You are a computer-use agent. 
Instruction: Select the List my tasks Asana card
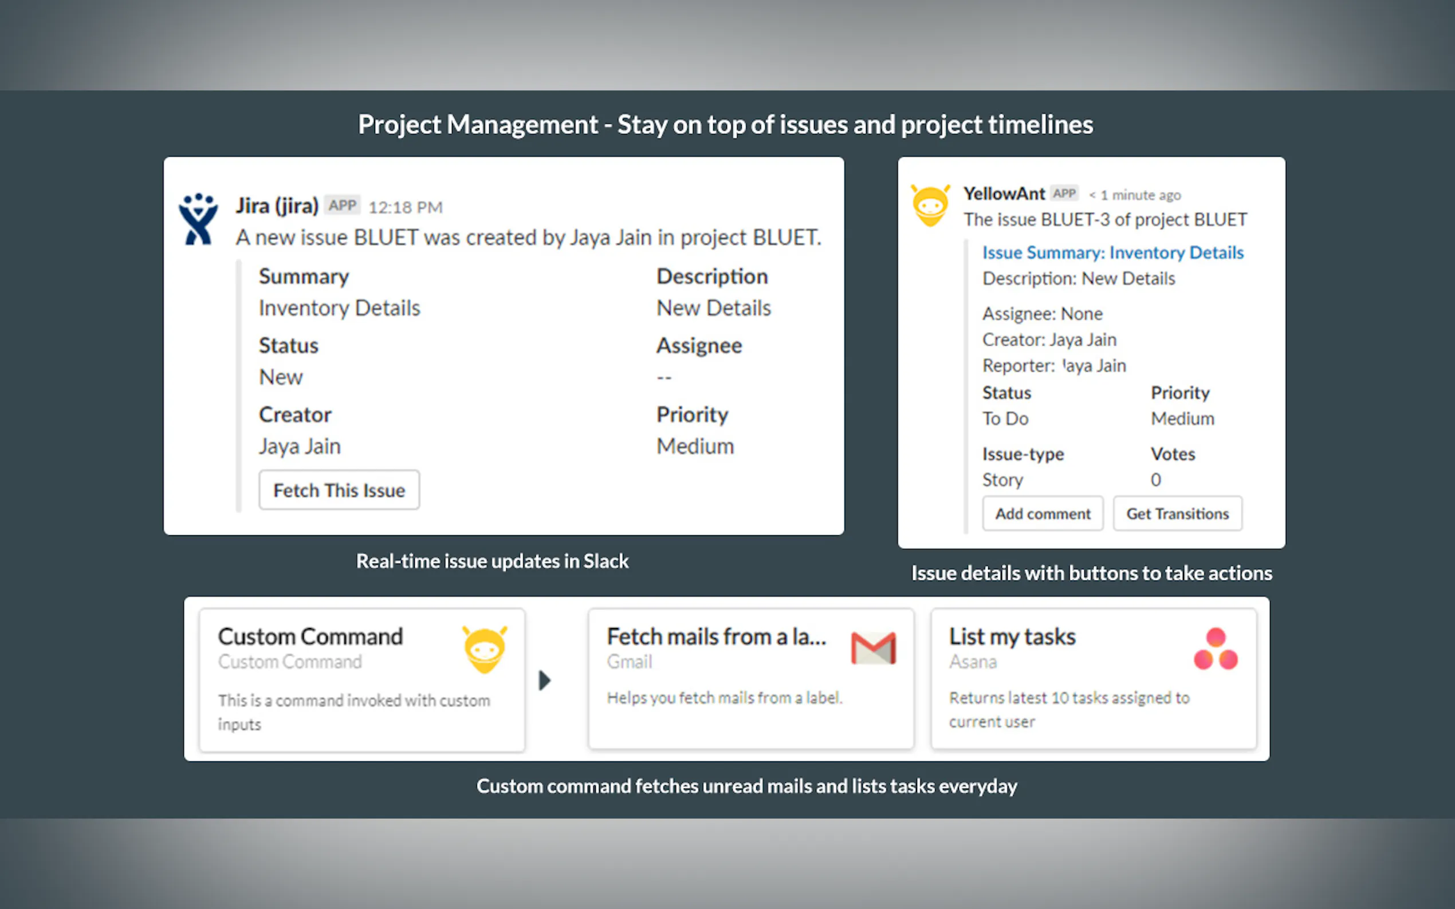point(1093,679)
